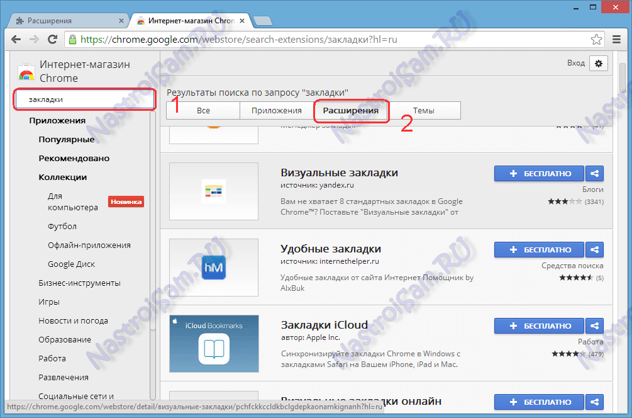
Task: Go forward using the browser forward arrow
Action: tap(34, 40)
